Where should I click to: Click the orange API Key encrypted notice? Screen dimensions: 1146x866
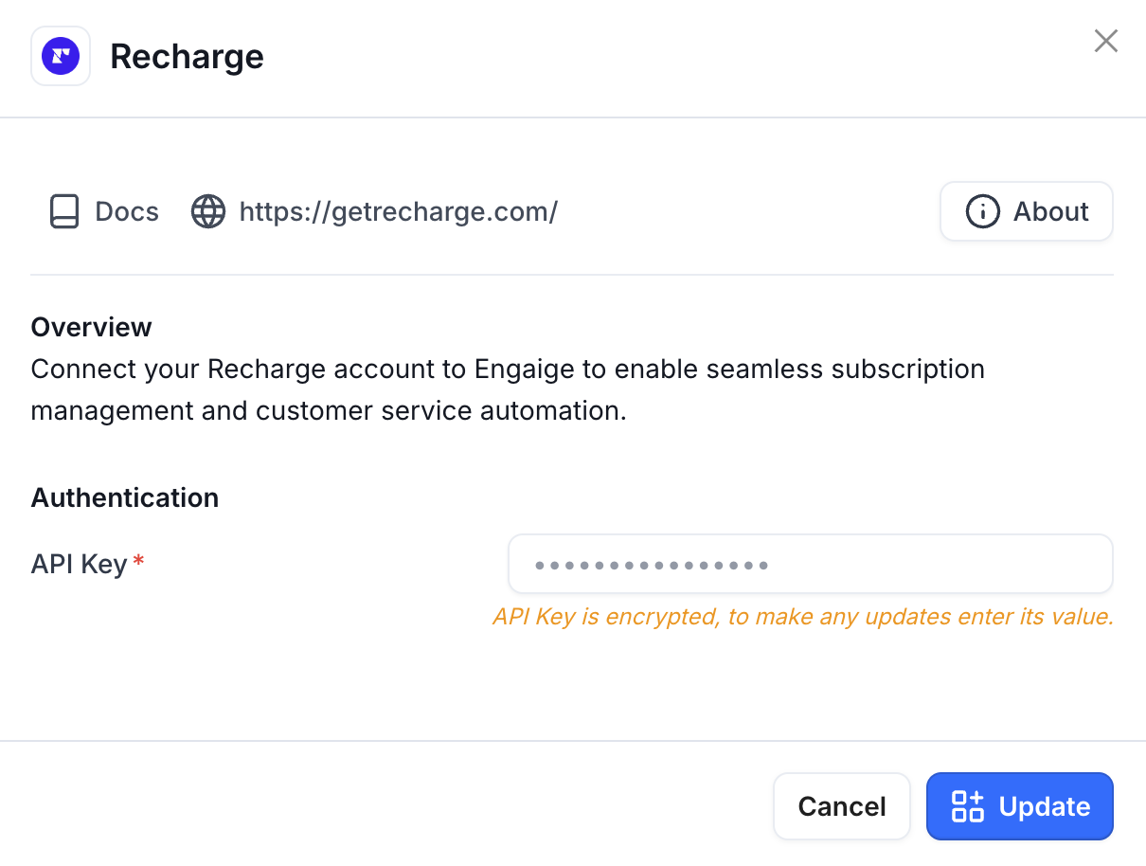802,617
